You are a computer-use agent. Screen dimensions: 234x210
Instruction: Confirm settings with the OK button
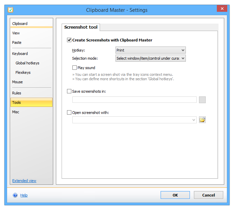(175, 195)
